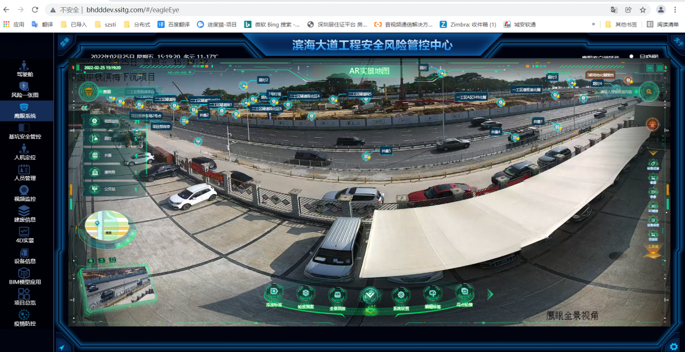685x352 pixels.
Task: Go to 视频监控 in the sidebar
Action: [x=24, y=193]
